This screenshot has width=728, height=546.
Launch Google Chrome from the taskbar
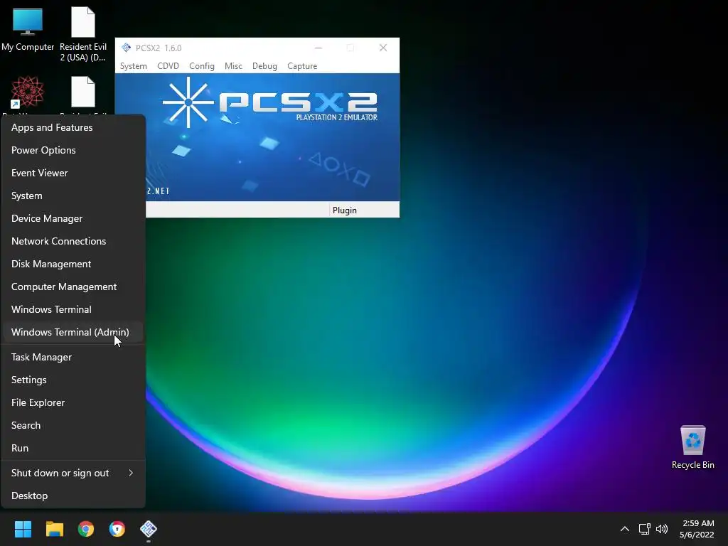tap(86, 529)
